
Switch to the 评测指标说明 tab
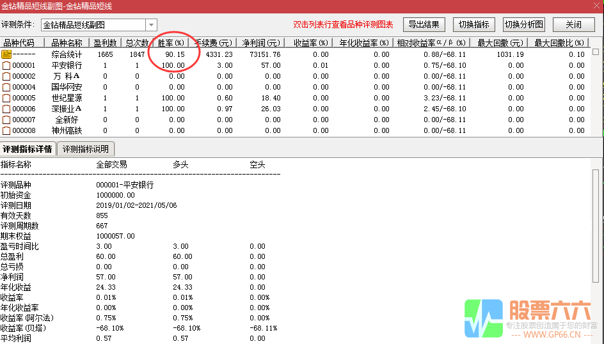pyautogui.click(x=86, y=149)
